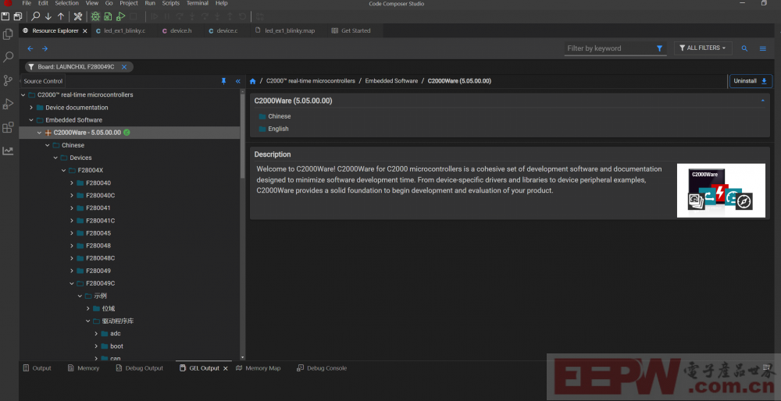Expand the F280048C tree node
This screenshot has height=401, width=781.
[72, 258]
